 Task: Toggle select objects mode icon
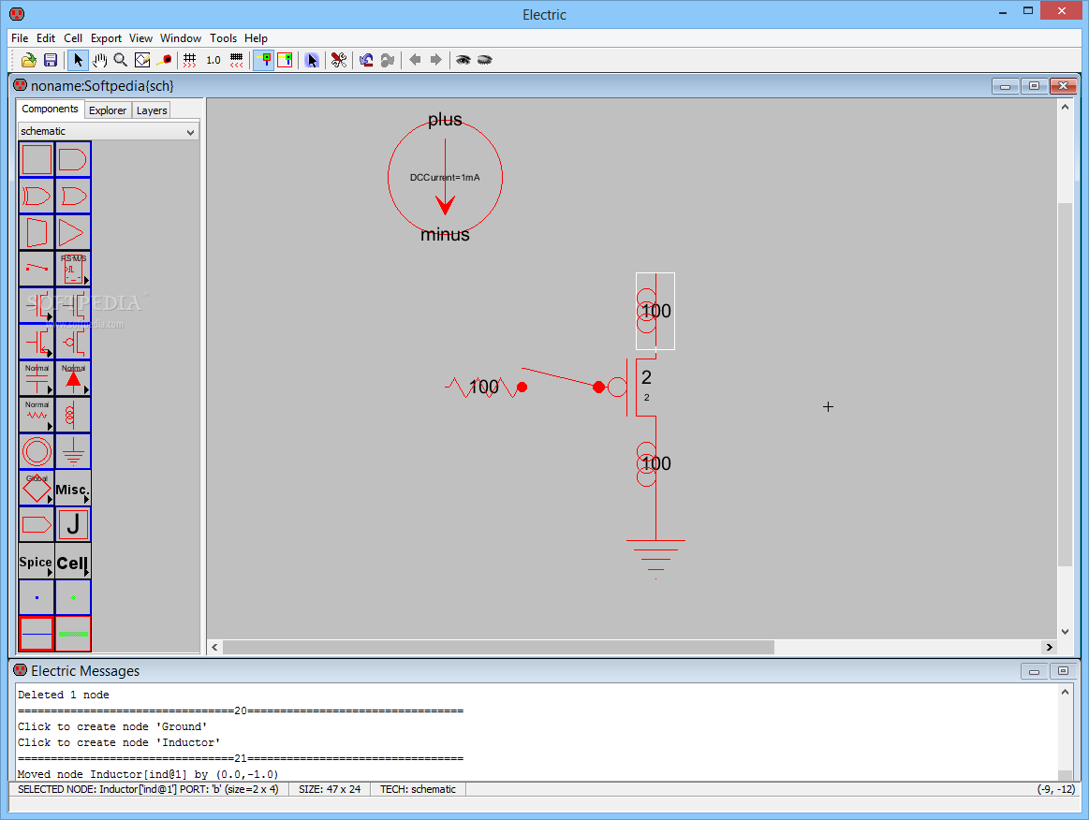tap(264, 61)
